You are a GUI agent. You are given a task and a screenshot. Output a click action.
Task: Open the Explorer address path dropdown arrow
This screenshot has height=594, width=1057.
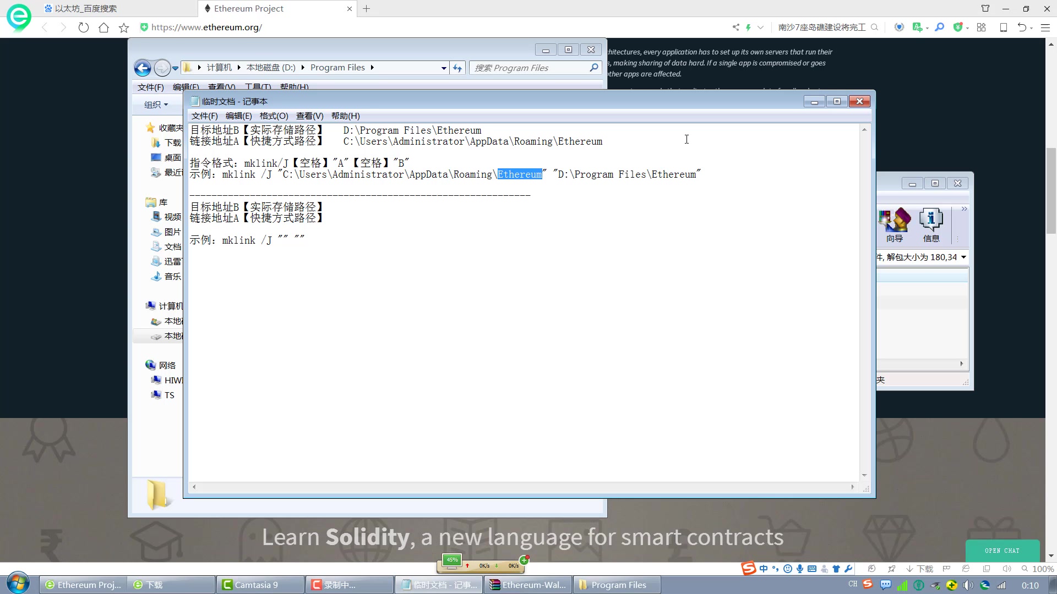(x=444, y=68)
